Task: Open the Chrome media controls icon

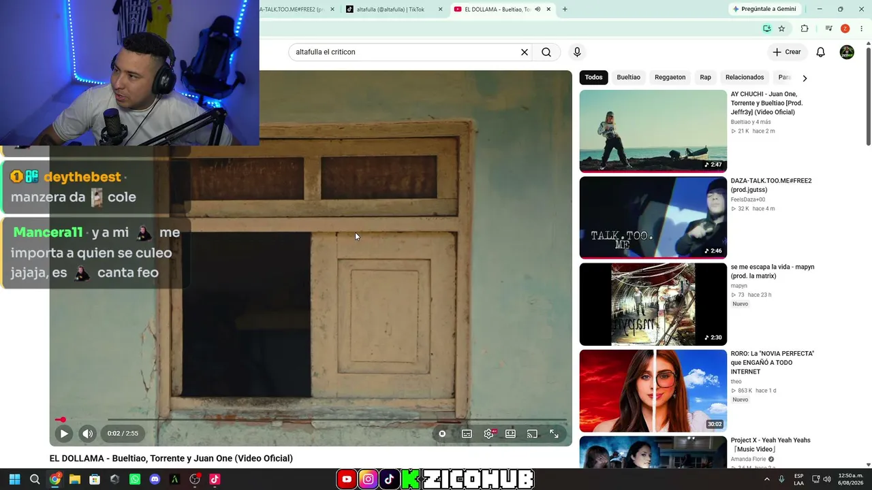Action: coord(828,29)
